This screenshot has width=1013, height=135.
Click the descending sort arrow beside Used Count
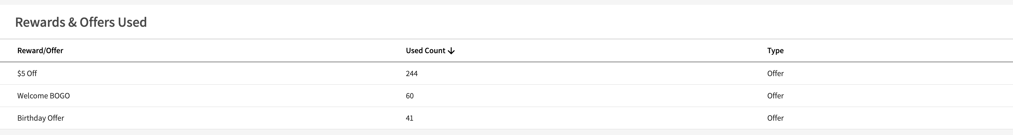(x=451, y=51)
